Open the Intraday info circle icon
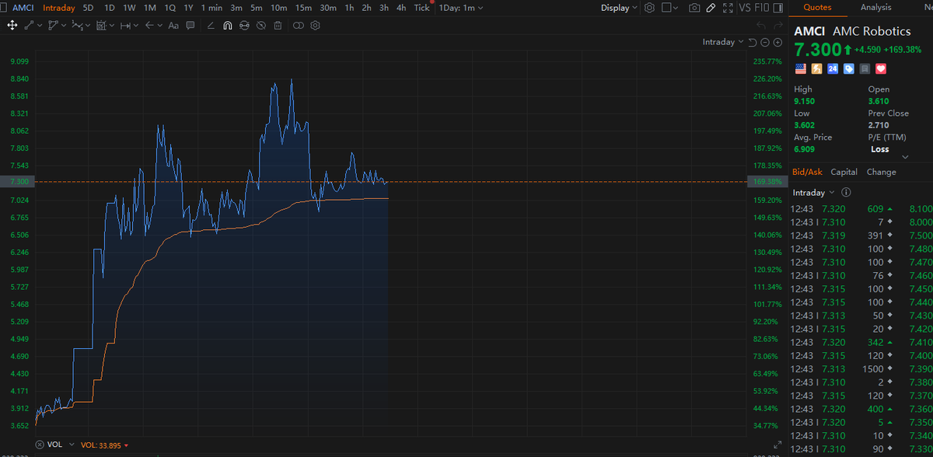 (x=846, y=192)
